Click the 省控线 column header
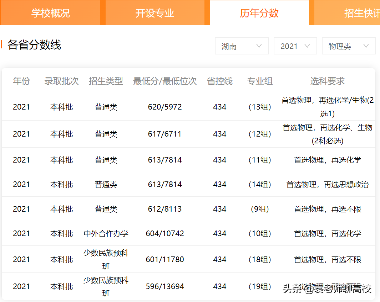This screenshot has height=302, width=380. pos(219,81)
